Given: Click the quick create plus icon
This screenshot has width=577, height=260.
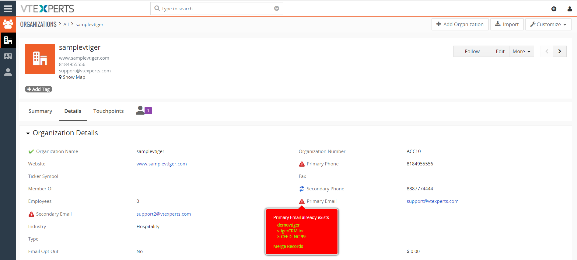Looking at the screenshot, I should (554, 9).
